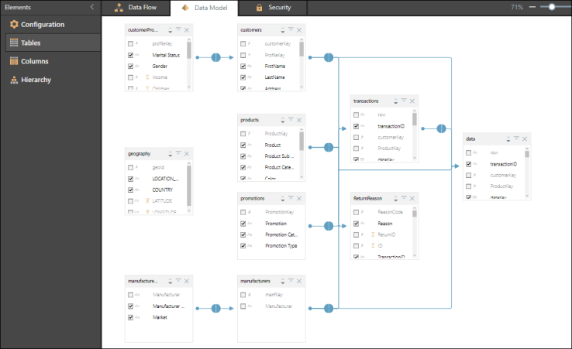The width and height of the screenshot is (572, 349).
Task: Click join node right of transactions table
Action: coord(442,128)
